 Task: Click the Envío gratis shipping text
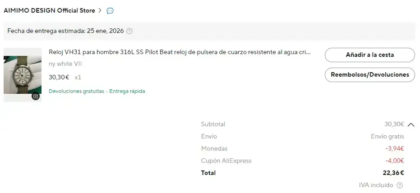[x=387, y=136]
